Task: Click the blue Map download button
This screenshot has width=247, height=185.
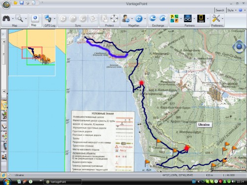Action: [35, 19]
